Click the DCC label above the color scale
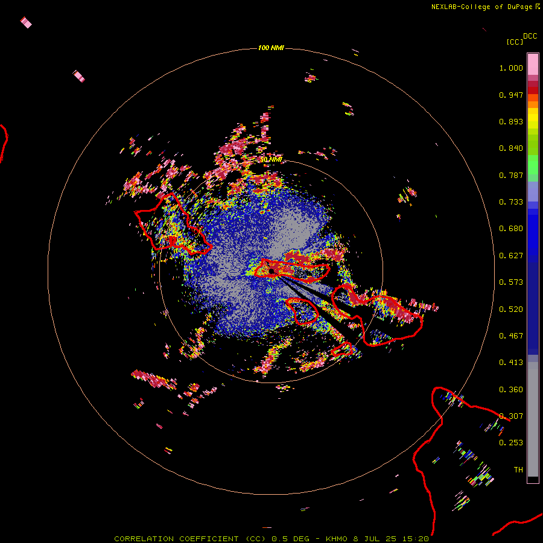The height and width of the screenshot is (543, 543). point(530,36)
